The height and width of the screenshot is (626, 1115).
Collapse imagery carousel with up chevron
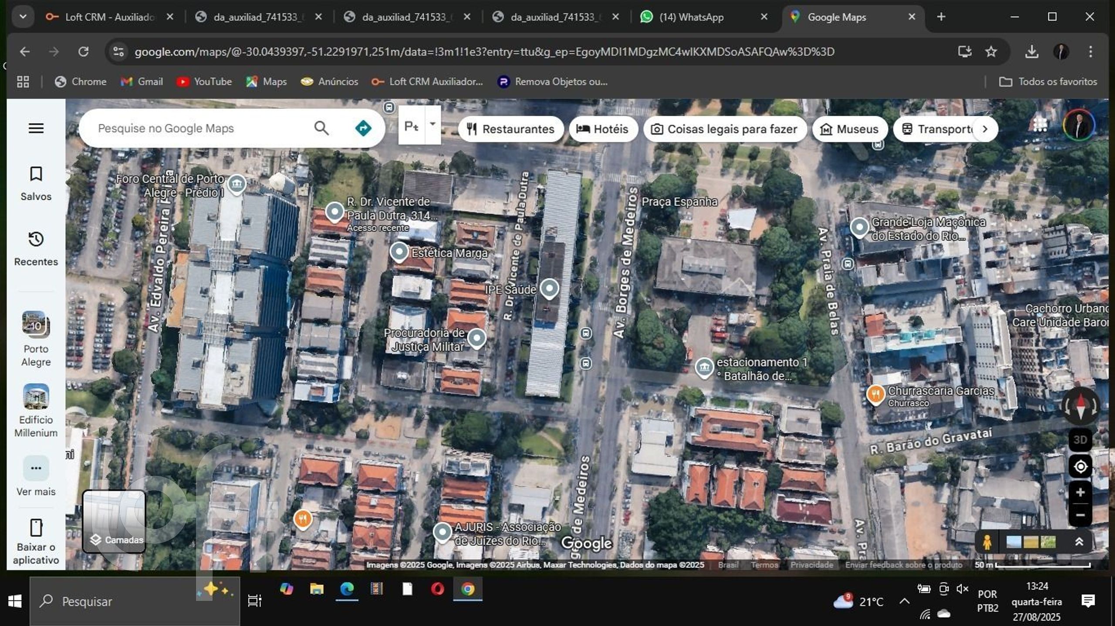[x=1080, y=542]
